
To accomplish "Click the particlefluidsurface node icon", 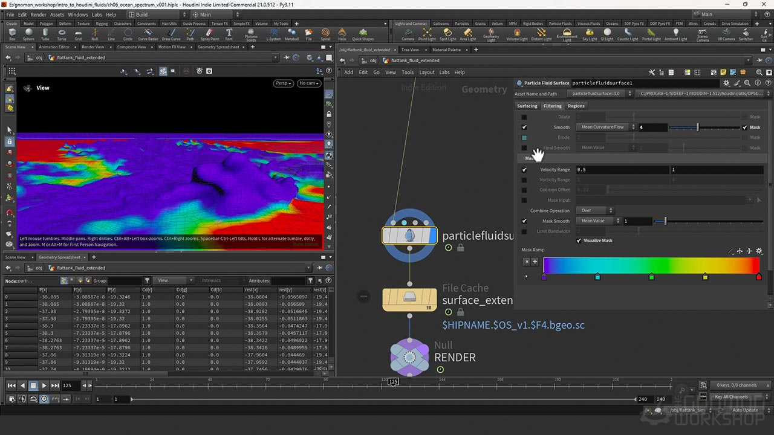I will tap(409, 235).
